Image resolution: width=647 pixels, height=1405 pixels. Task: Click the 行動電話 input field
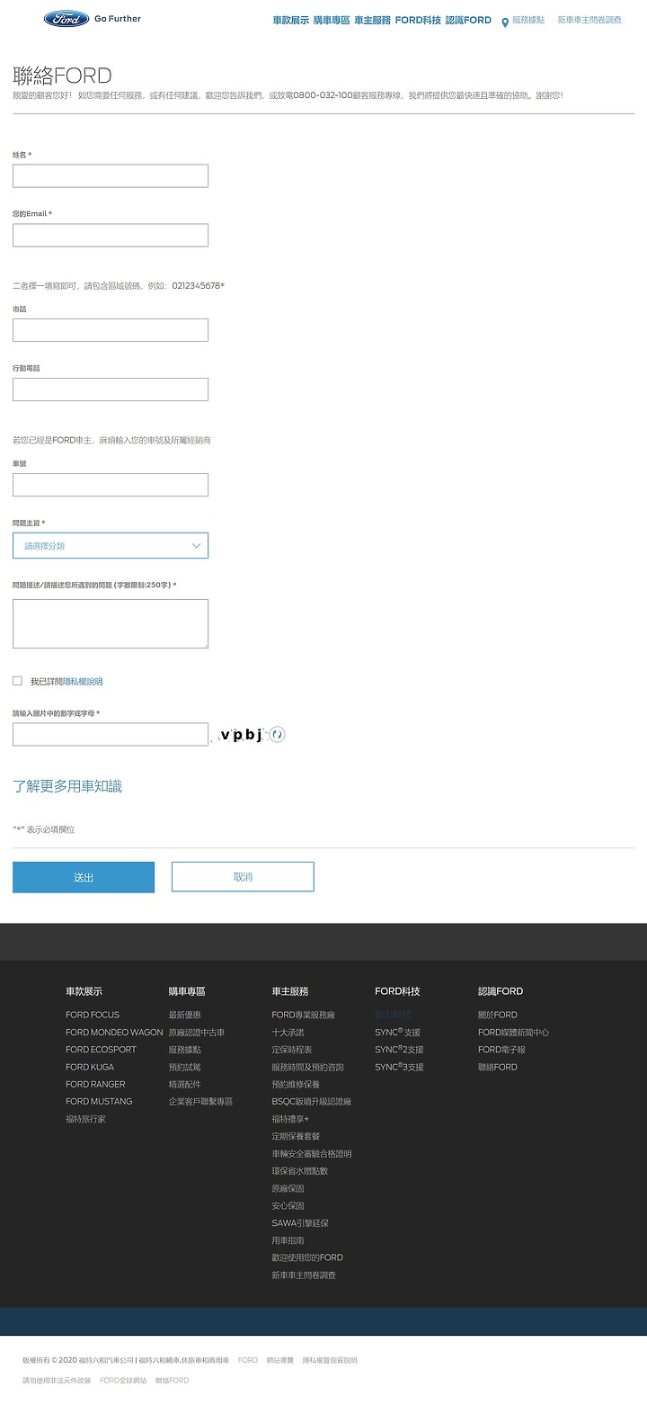coord(111,389)
